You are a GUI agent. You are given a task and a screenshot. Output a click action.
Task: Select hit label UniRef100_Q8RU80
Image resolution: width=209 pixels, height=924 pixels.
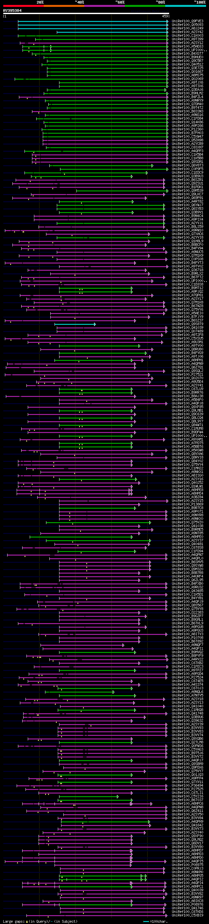[x=187, y=349]
